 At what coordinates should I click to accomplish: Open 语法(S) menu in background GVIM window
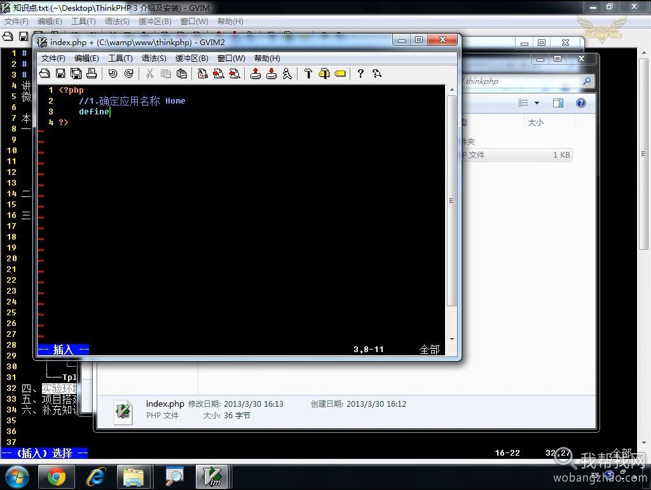pos(117,22)
